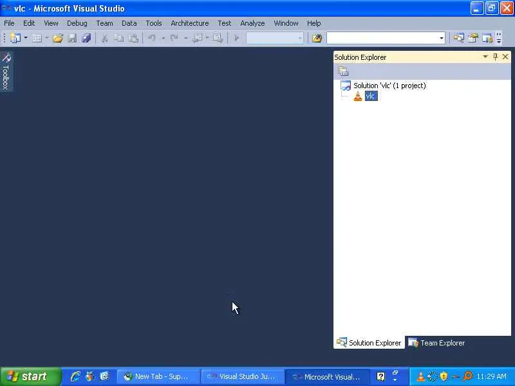Image resolution: width=515 pixels, height=386 pixels.
Task: Open the Test menu
Action: 225,23
